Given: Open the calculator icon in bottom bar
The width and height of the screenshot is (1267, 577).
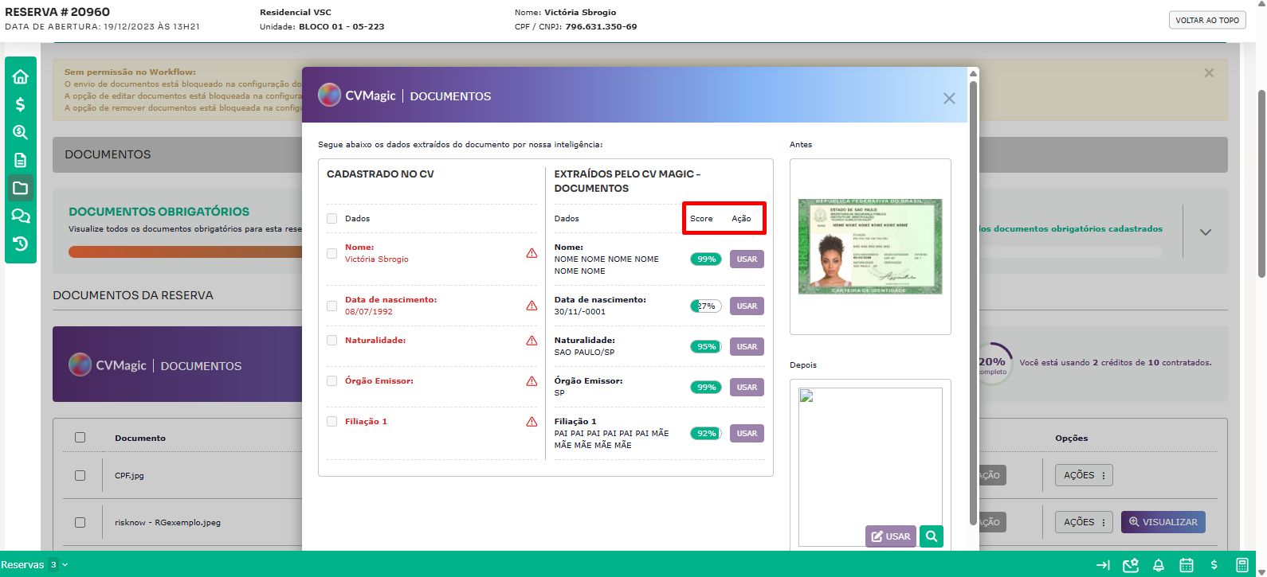Looking at the screenshot, I should click(x=1242, y=565).
